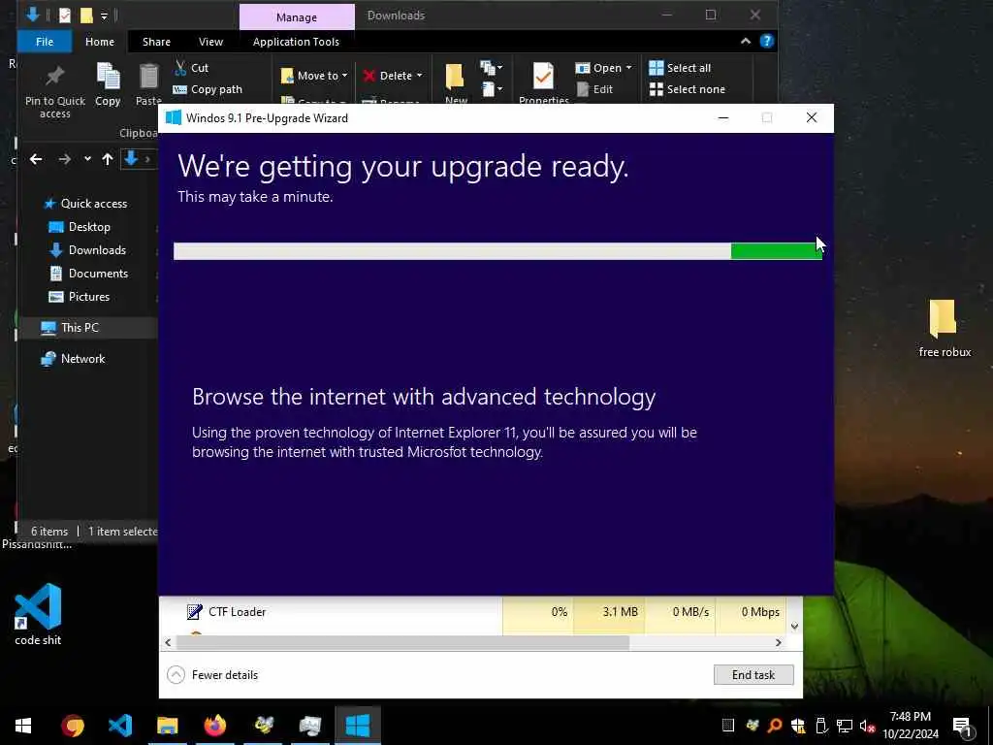Open the Windows Start menu
The width and height of the screenshot is (993, 745).
point(23,725)
